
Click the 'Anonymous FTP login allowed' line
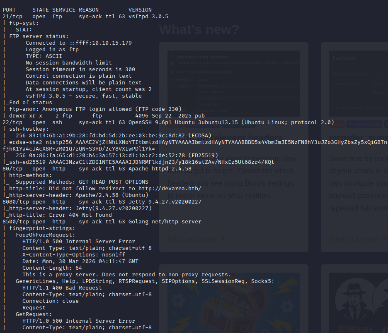pyautogui.click(x=95, y=109)
